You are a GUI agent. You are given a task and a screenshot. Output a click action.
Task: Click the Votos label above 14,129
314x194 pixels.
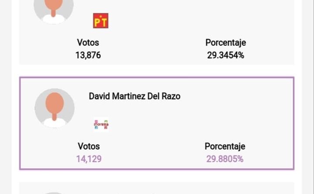[x=89, y=146]
